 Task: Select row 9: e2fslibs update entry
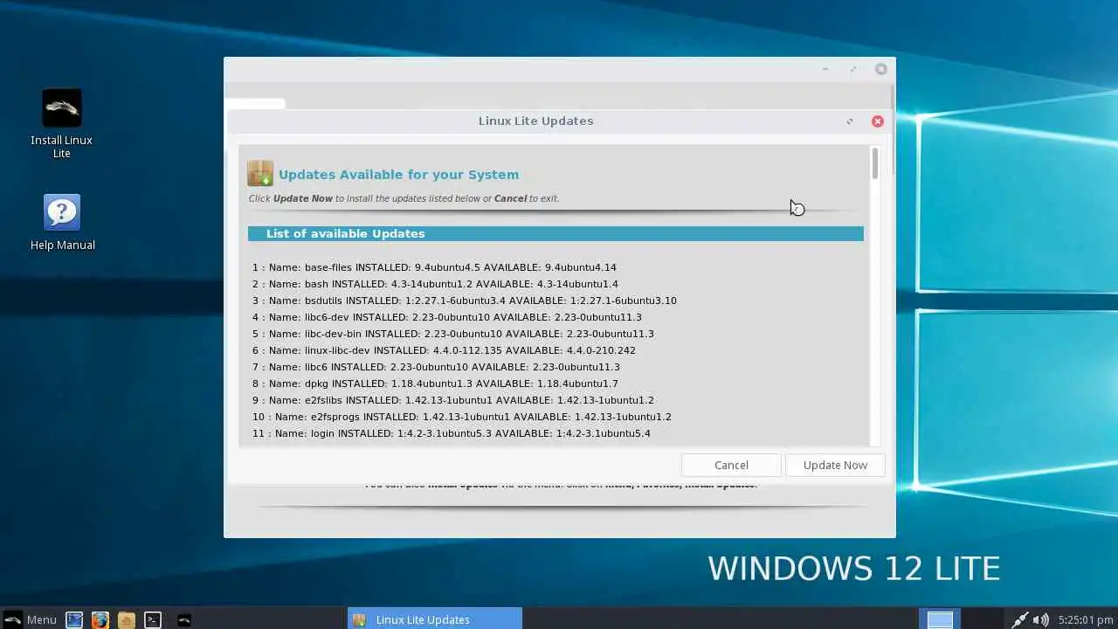(453, 400)
